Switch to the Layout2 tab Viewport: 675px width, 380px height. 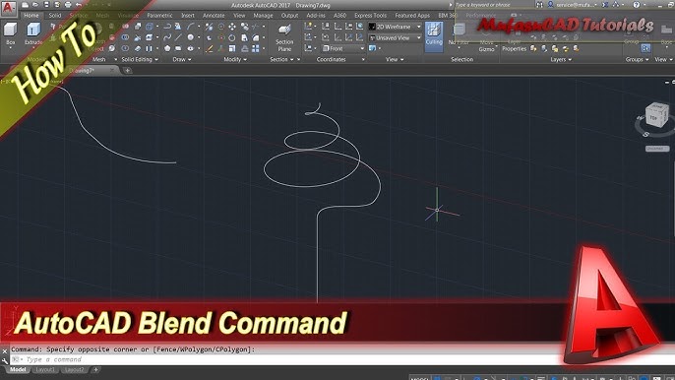pyautogui.click(x=74, y=369)
